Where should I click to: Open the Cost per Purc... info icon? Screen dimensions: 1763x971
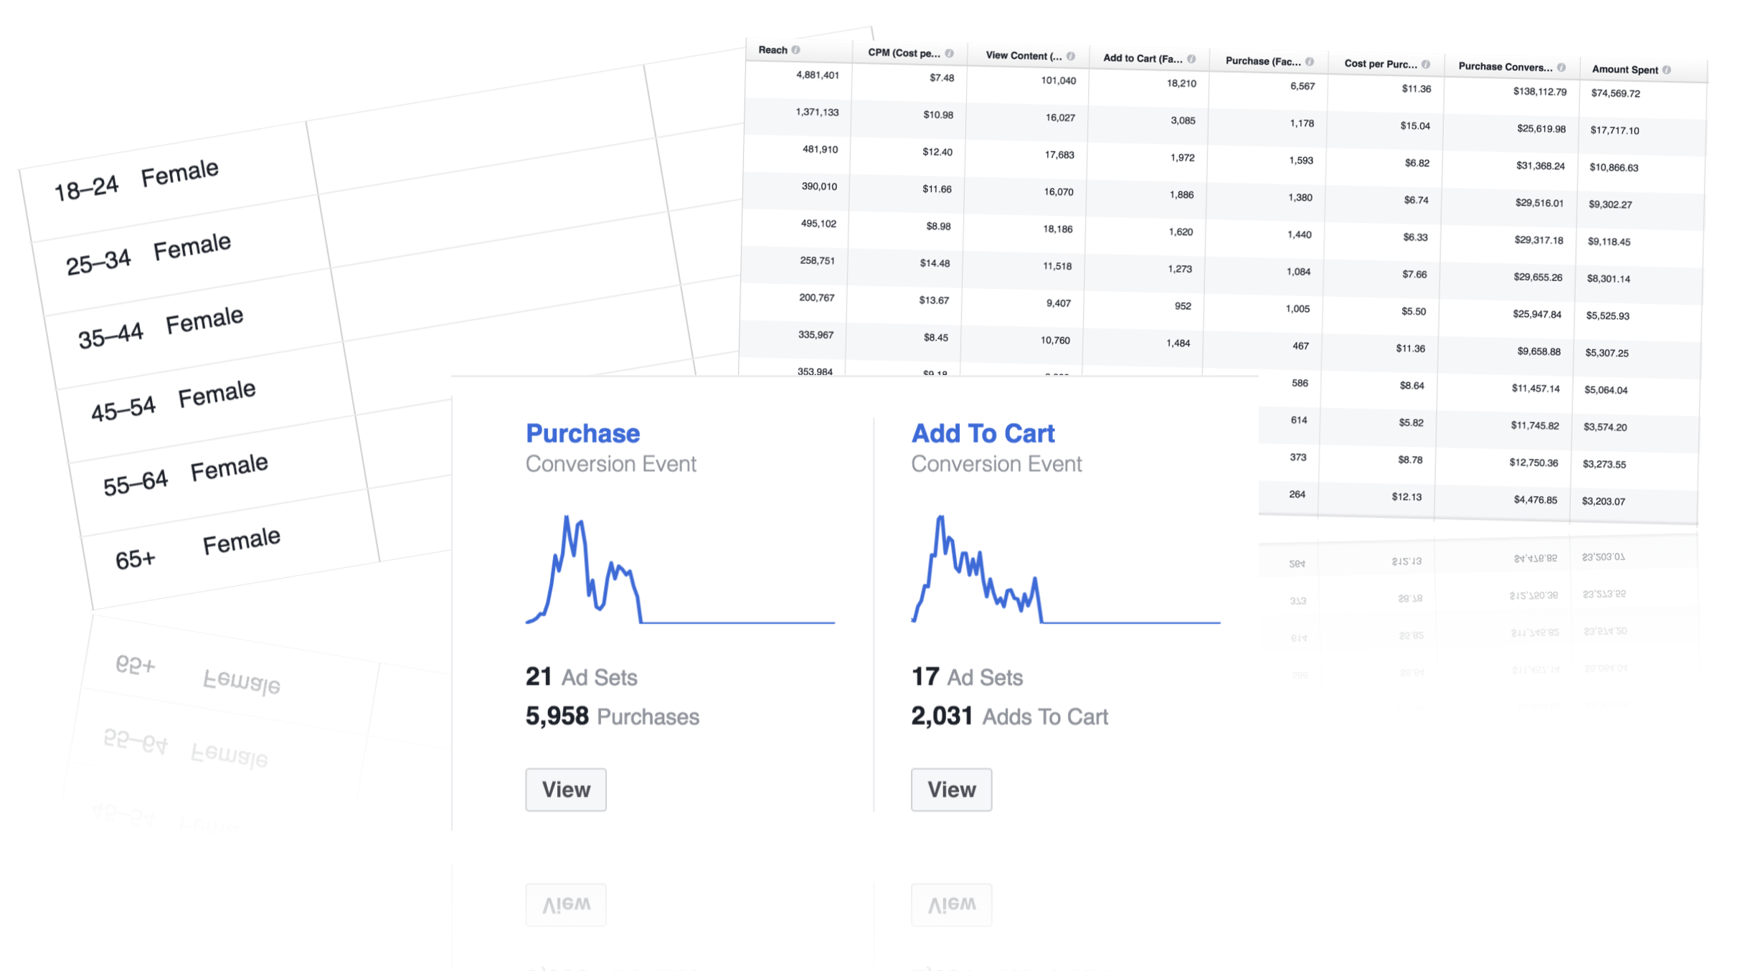tap(1426, 65)
